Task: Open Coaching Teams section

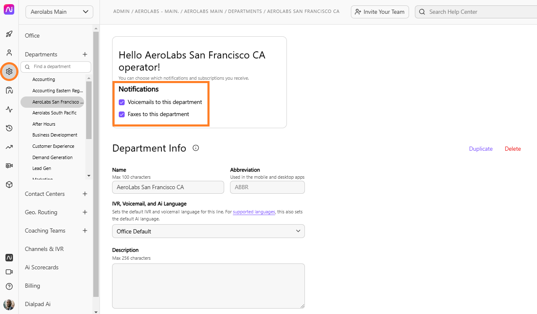Action: click(x=45, y=230)
